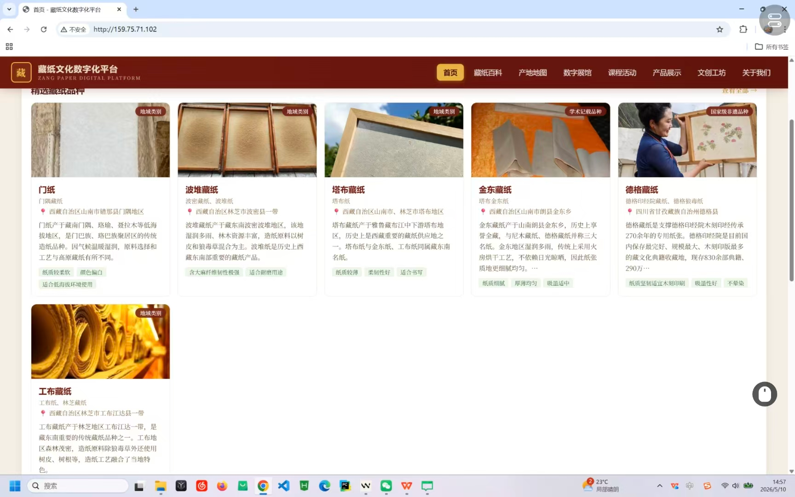Screen dimensions: 795x497
Task: Click the 适合低海拔环境使用 tag
Action: [x=67, y=284]
